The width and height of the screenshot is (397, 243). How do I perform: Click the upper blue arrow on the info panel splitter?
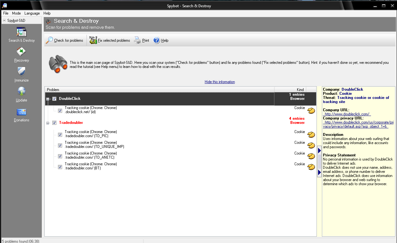tap(319, 151)
